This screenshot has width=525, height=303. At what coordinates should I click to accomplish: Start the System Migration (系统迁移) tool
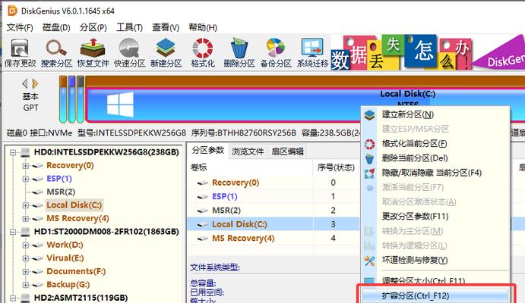tap(312, 53)
